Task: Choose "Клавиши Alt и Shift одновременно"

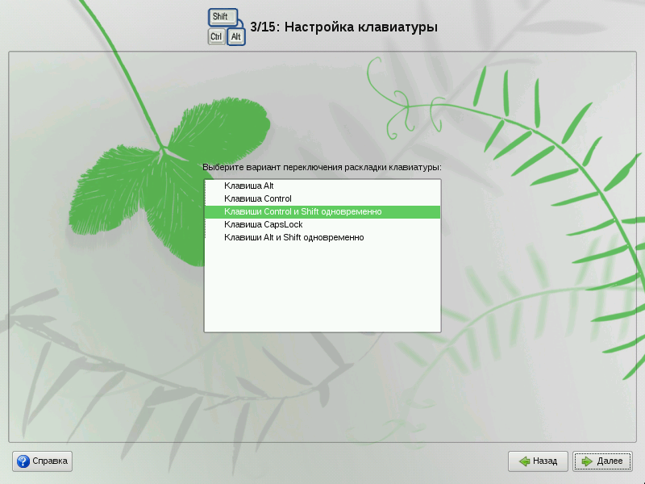Action: (293, 237)
